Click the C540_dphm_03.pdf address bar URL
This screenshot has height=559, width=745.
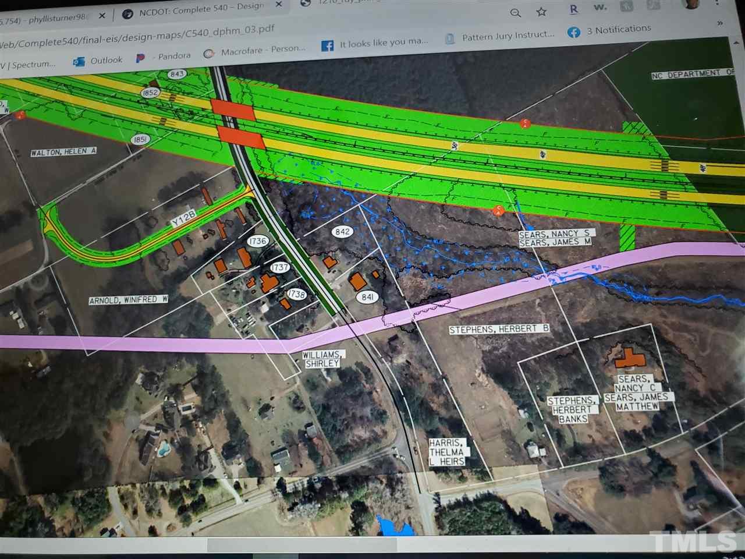(x=137, y=38)
